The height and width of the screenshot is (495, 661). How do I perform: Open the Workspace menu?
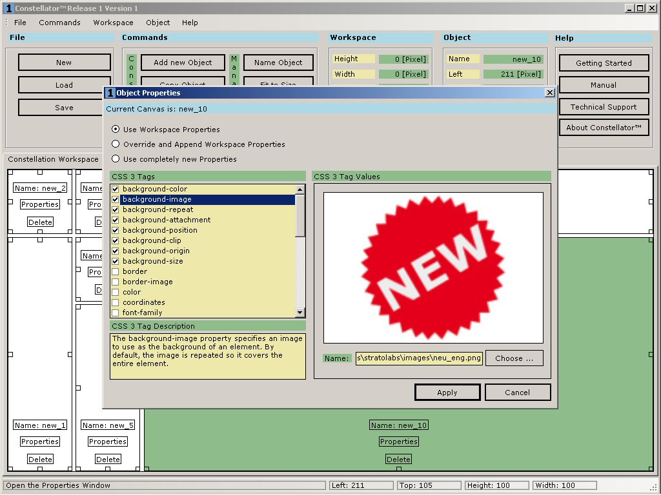click(x=113, y=23)
